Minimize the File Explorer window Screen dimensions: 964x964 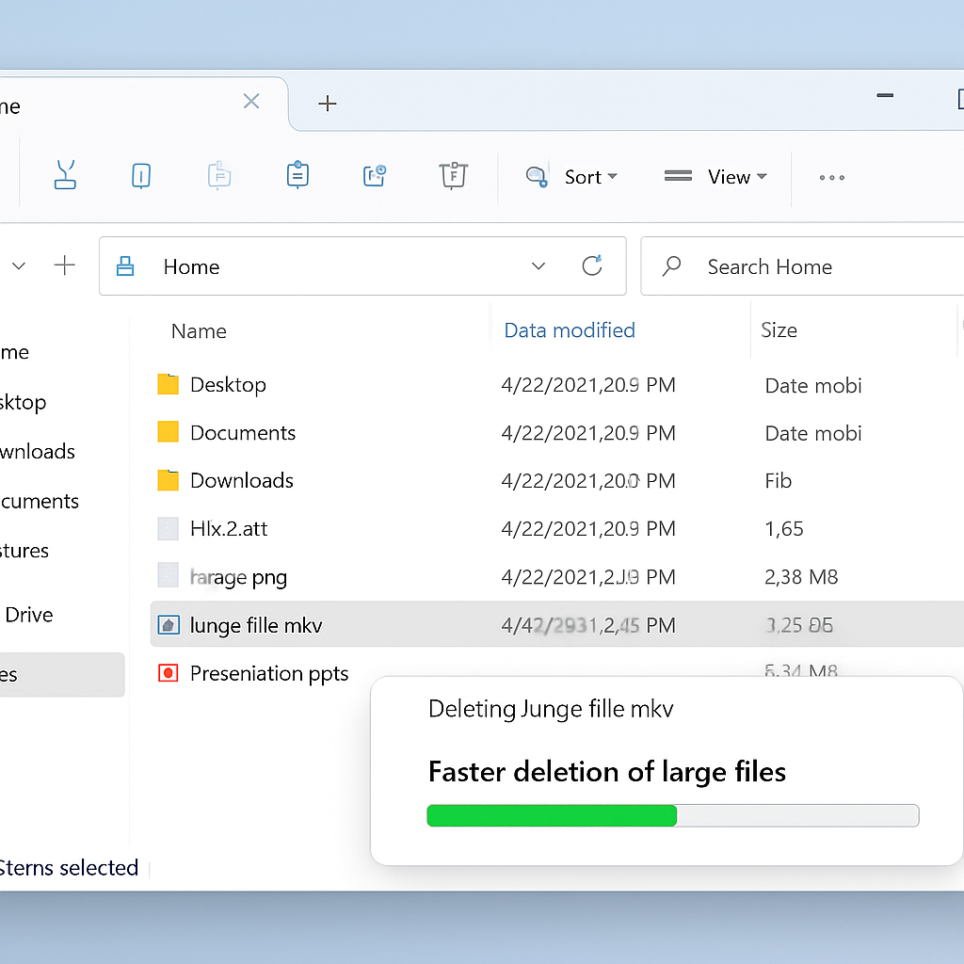tap(885, 95)
